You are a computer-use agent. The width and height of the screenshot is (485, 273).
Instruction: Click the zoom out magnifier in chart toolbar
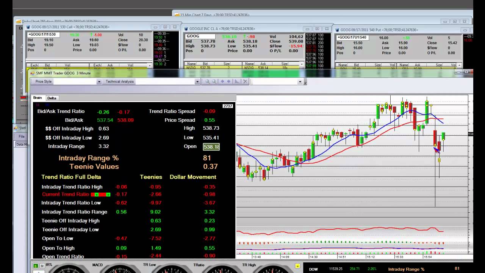coord(214,82)
